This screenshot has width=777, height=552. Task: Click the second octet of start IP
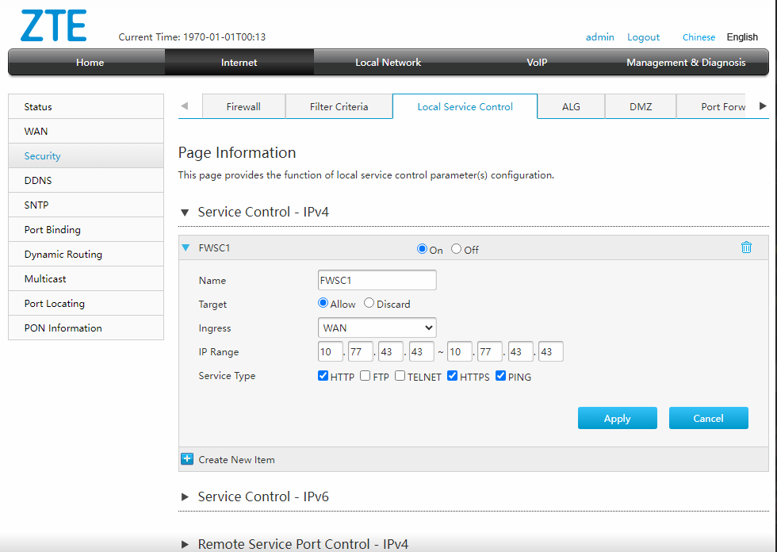[x=361, y=351]
